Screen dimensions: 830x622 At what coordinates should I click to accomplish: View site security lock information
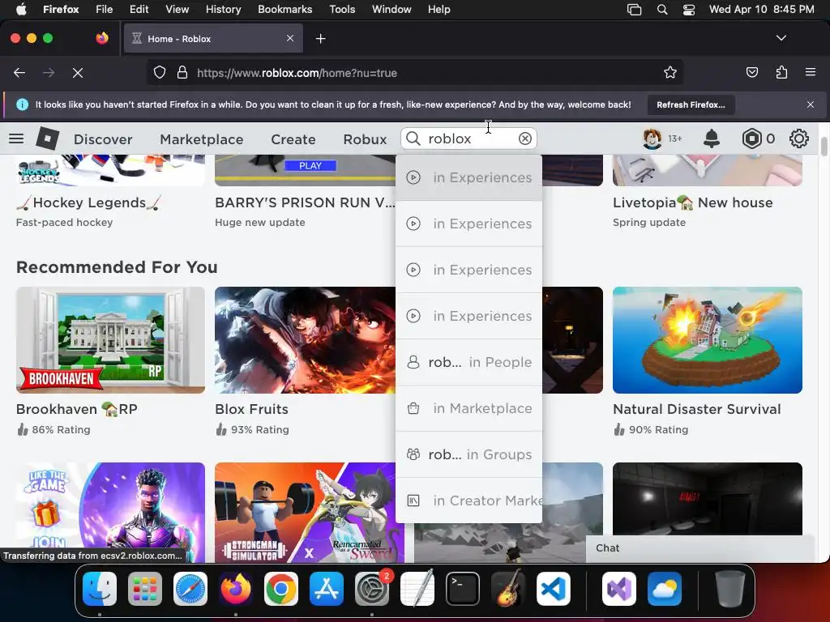pyautogui.click(x=182, y=72)
